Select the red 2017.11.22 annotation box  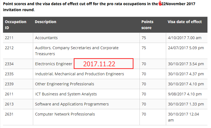point(104,64)
